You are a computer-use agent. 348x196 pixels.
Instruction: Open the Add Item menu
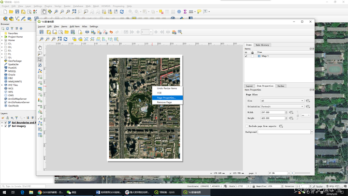click(x=74, y=27)
